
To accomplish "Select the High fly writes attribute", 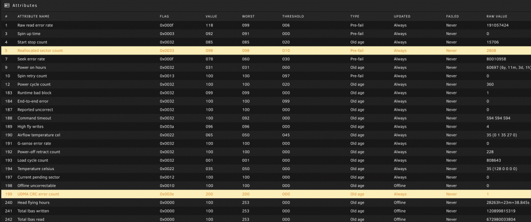I will tap(30, 127).
